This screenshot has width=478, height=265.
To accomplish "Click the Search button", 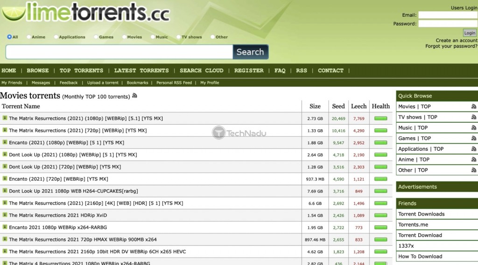I will point(250,52).
